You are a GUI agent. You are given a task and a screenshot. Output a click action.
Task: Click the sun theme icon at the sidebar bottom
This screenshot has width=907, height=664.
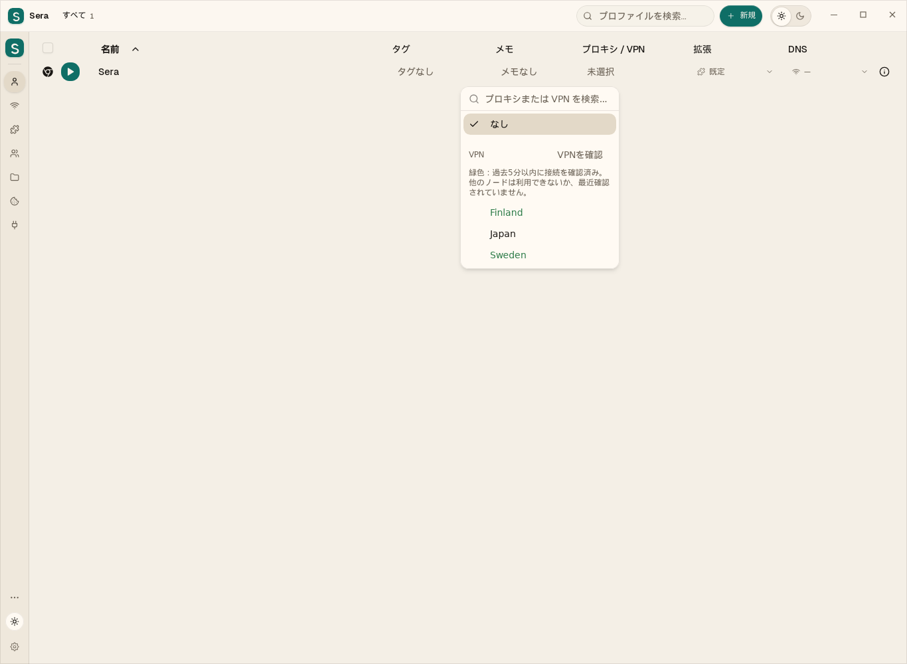pos(15,622)
